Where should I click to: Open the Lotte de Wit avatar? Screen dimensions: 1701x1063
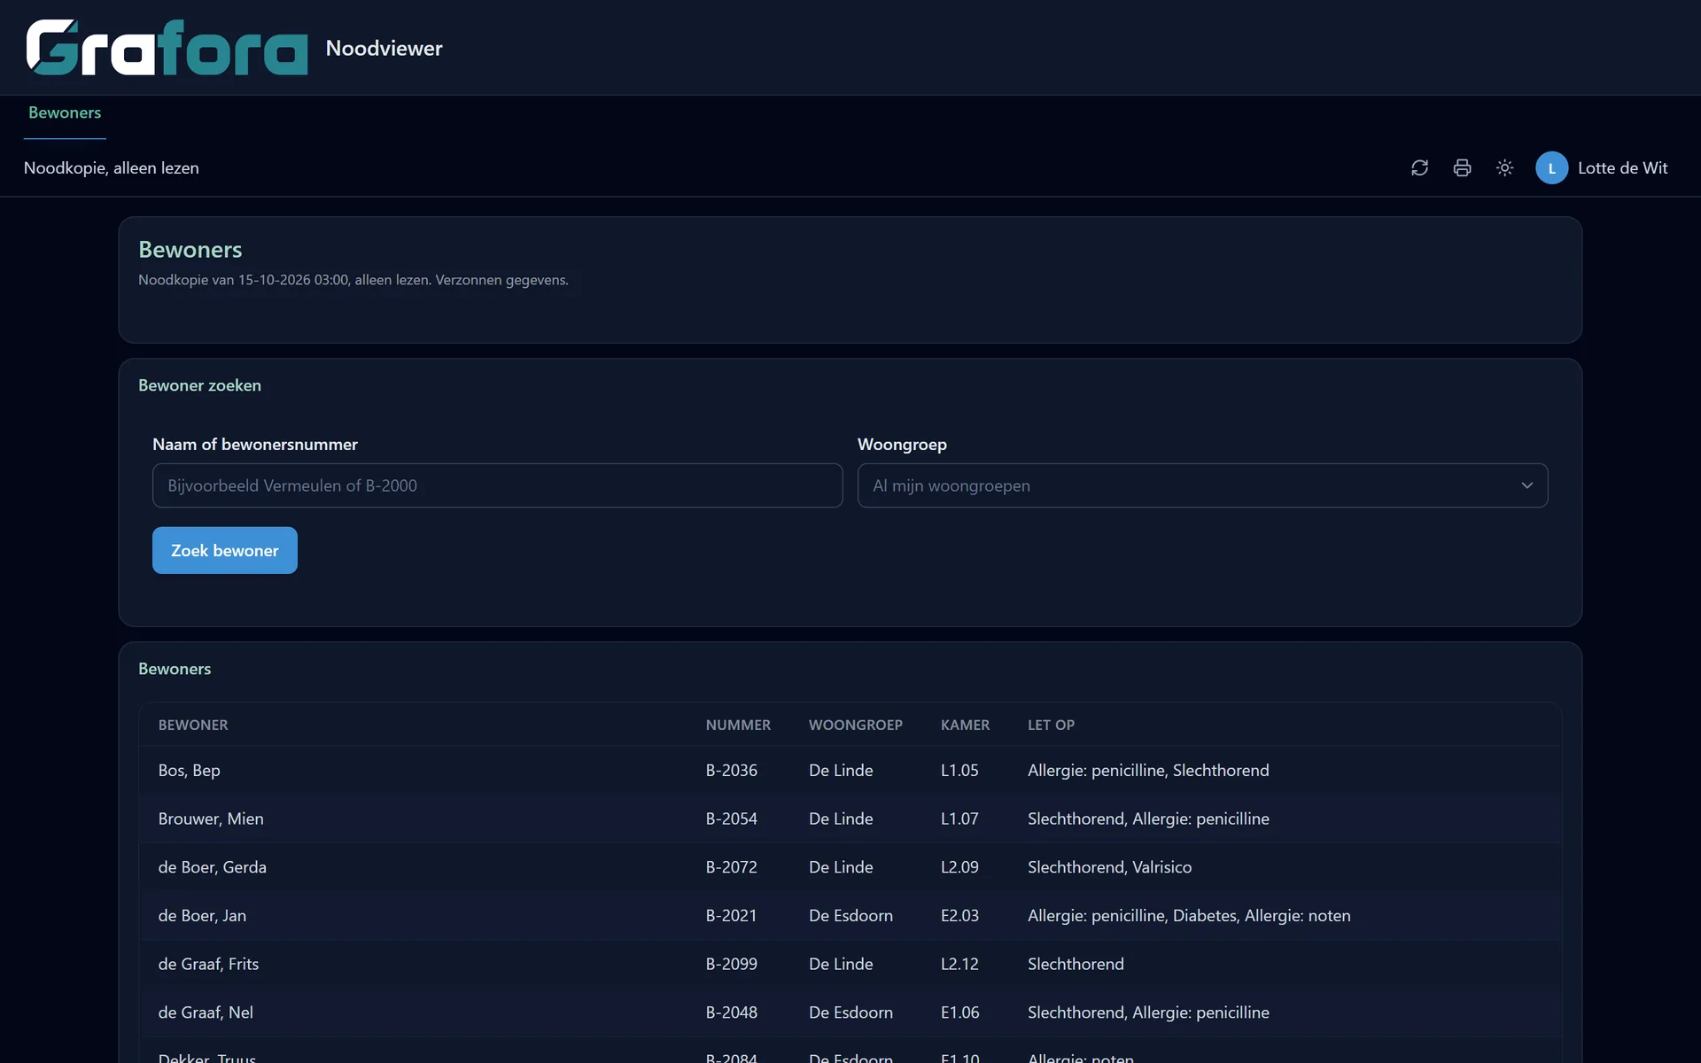[x=1551, y=168]
